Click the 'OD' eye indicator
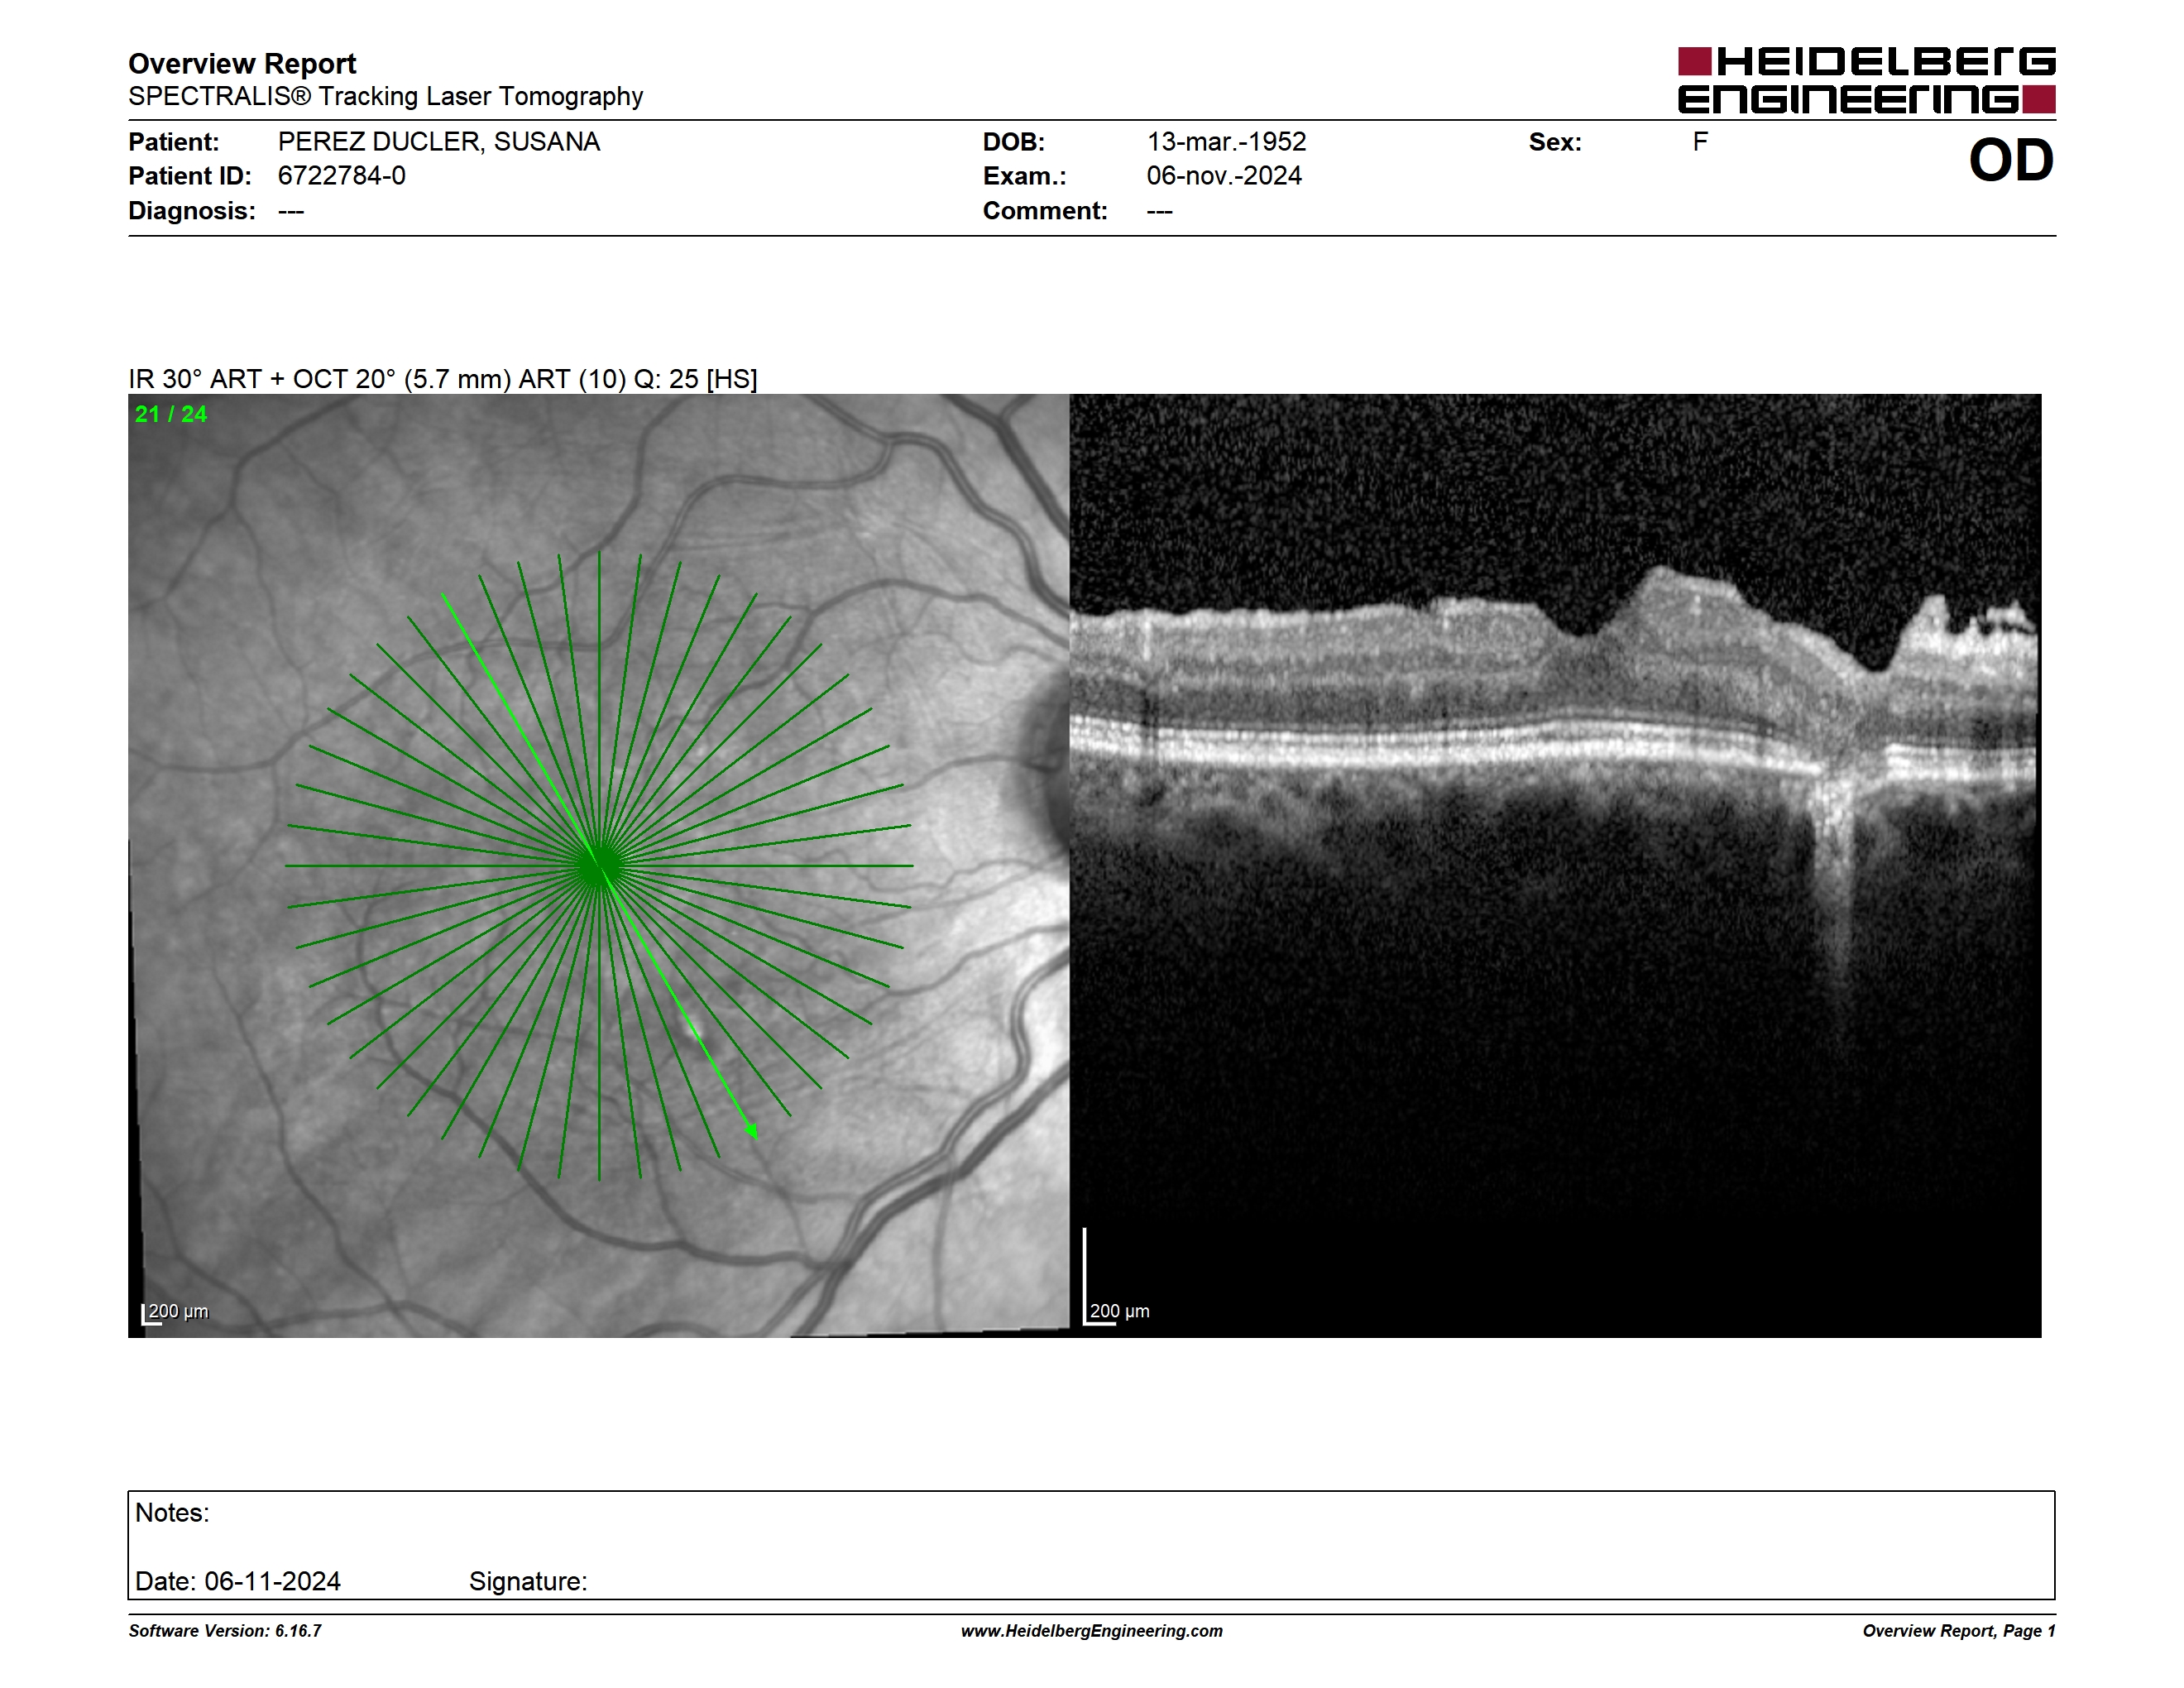This screenshot has width=2184, height=1688. [x=2011, y=161]
